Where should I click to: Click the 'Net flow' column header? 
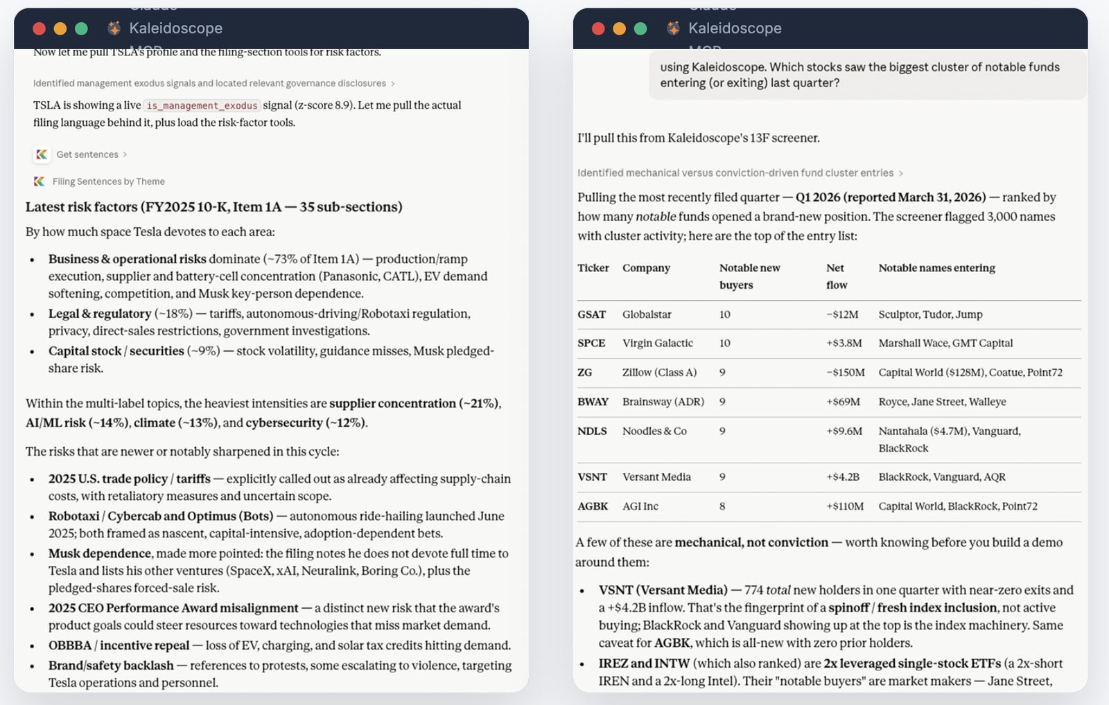click(x=837, y=276)
